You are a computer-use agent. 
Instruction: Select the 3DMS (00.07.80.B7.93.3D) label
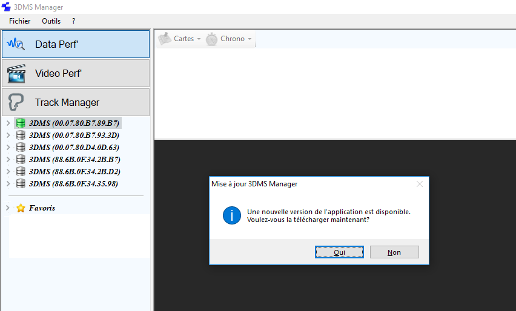point(74,135)
